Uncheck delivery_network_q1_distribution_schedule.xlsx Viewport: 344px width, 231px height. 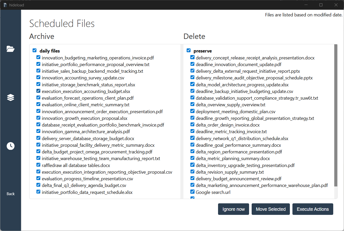192,138
